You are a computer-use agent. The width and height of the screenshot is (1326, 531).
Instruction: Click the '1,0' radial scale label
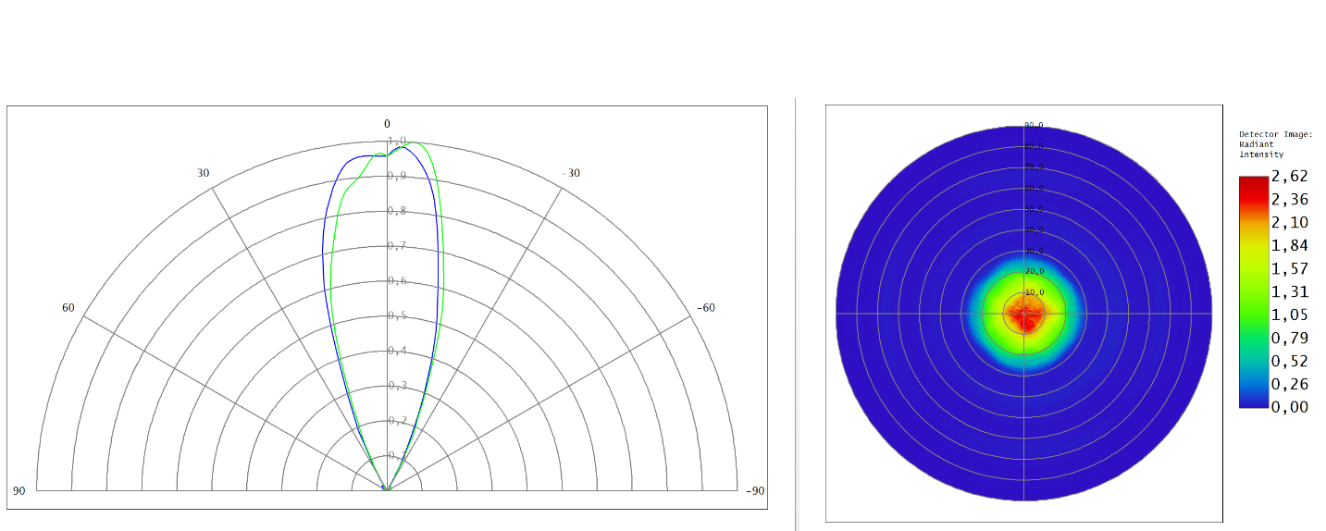(396, 141)
